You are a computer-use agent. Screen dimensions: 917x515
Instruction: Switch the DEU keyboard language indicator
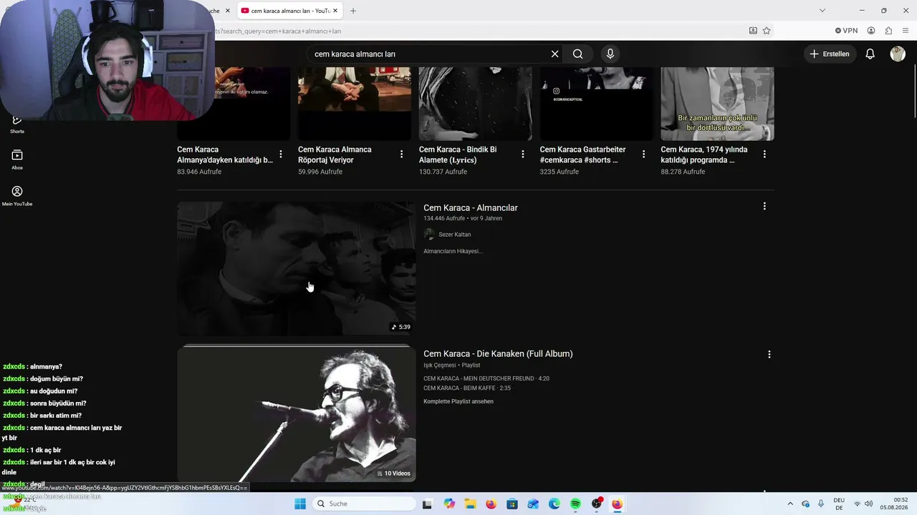pyautogui.click(x=839, y=504)
